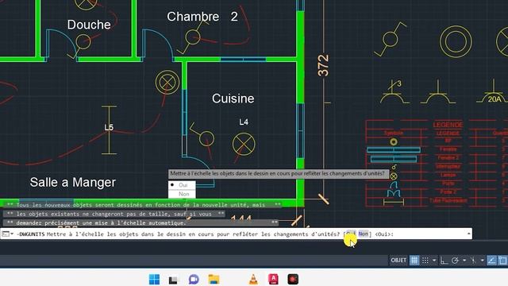This screenshot has height=286, width=508.
Task: Select the double-circle push button symbol
Action: (x=456, y=41)
